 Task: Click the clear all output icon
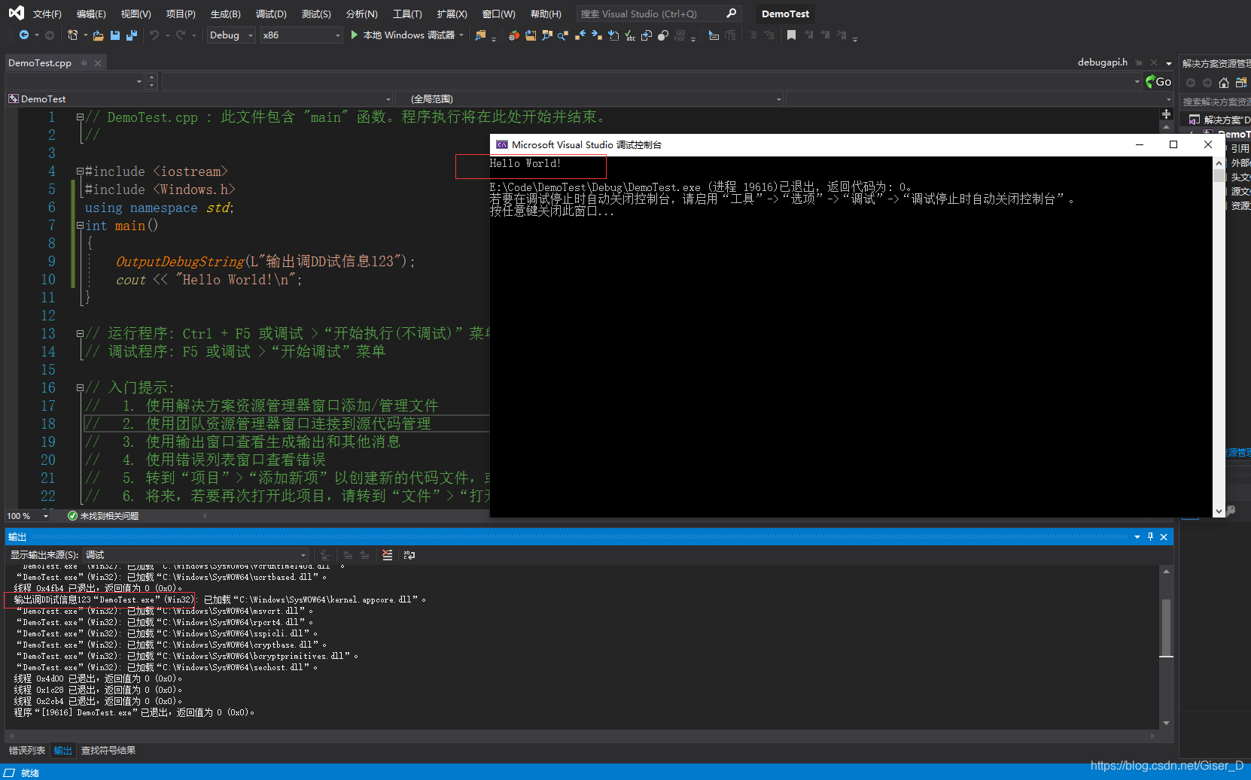(387, 555)
